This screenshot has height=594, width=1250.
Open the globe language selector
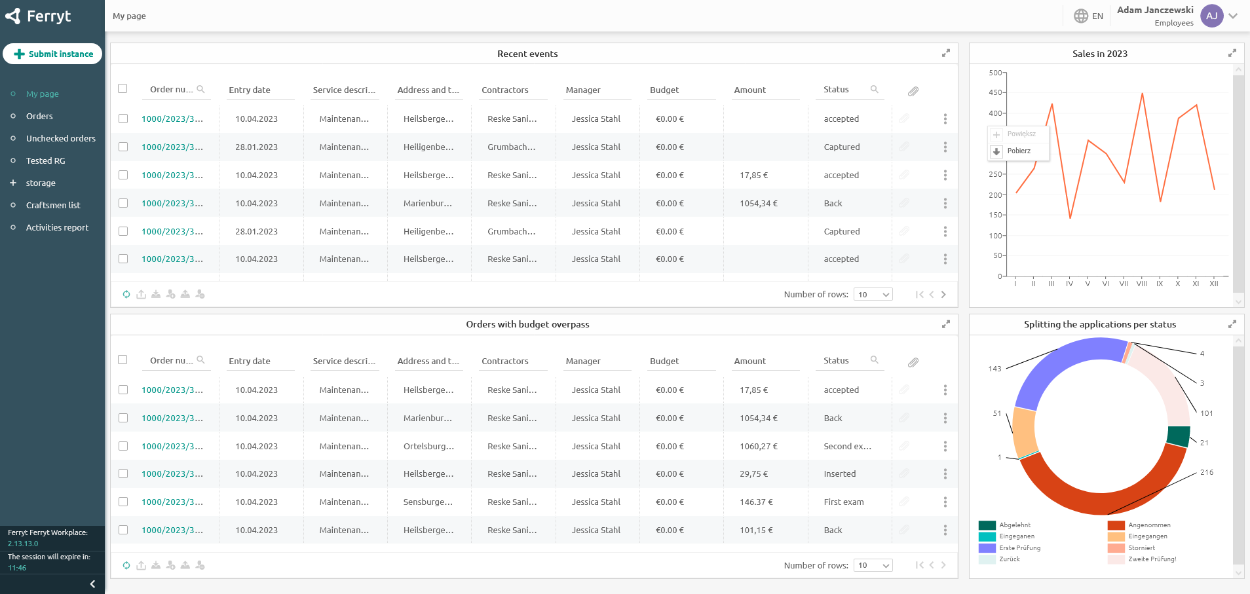(x=1080, y=15)
